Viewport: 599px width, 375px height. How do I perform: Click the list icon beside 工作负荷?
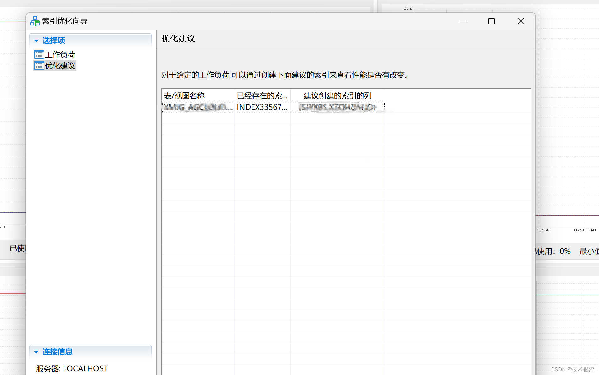[x=39, y=54]
